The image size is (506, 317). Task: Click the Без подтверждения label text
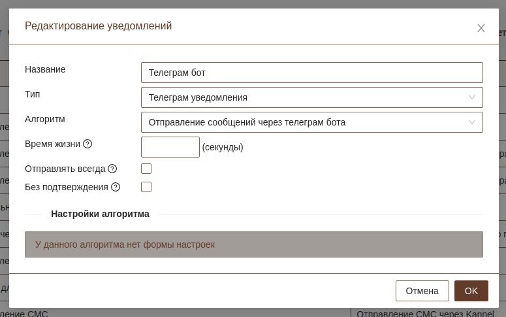(x=67, y=187)
